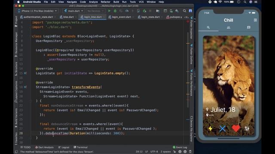
Task: Click the override gutter icon at line 18
Action: tap(25, 87)
